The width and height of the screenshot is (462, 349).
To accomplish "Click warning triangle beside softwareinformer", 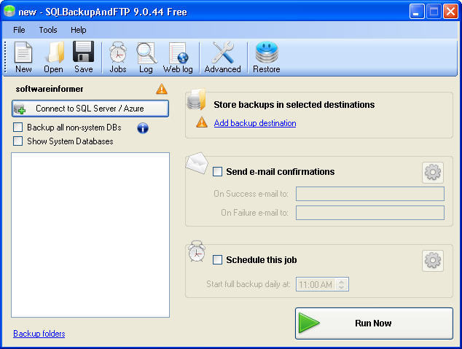I will point(162,89).
